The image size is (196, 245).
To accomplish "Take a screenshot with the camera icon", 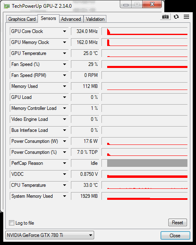I will 165,17.
